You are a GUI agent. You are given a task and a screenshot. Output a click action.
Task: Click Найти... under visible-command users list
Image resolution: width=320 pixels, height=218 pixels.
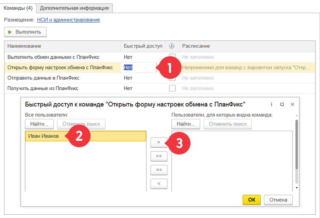click(186, 124)
